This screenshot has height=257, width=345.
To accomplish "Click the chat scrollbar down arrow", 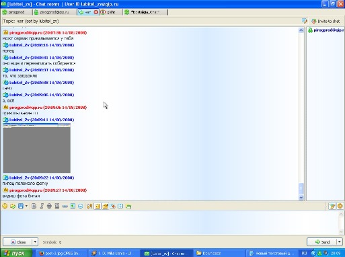I will tap(301, 197).
